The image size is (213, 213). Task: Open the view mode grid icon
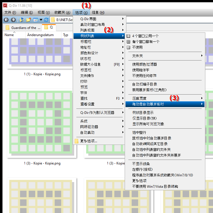[35, 20]
